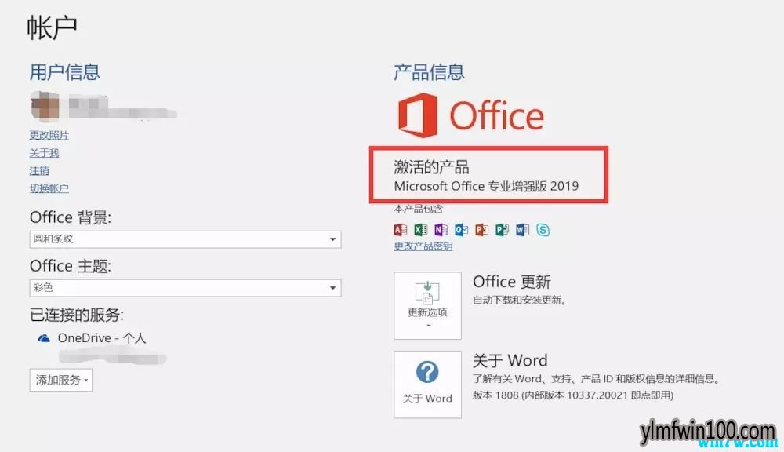Click the 本产品包含 label
This screenshot has width=784, height=452.
(419, 210)
